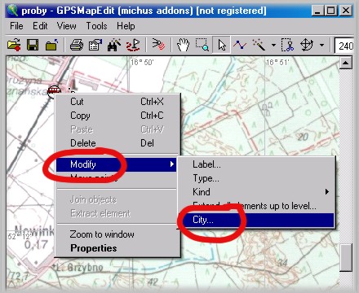Open the View menu
The width and height of the screenshot is (359, 293).
(x=66, y=26)
